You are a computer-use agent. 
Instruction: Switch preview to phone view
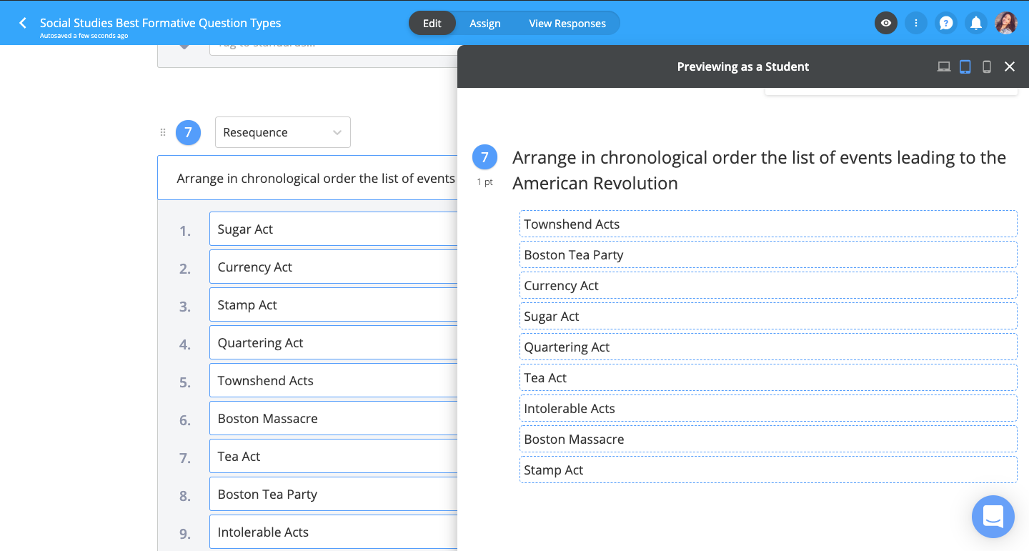(x=987, y=66)
